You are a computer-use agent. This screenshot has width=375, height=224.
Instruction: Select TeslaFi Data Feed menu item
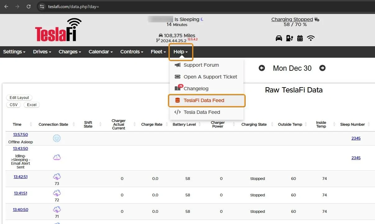click(206, 101)
